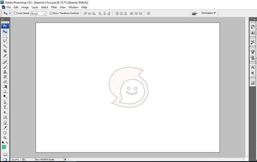The width and height of the screenshot is (257, 162).
Task: Click the white background color swatch
Action: [x=7, y=150]
